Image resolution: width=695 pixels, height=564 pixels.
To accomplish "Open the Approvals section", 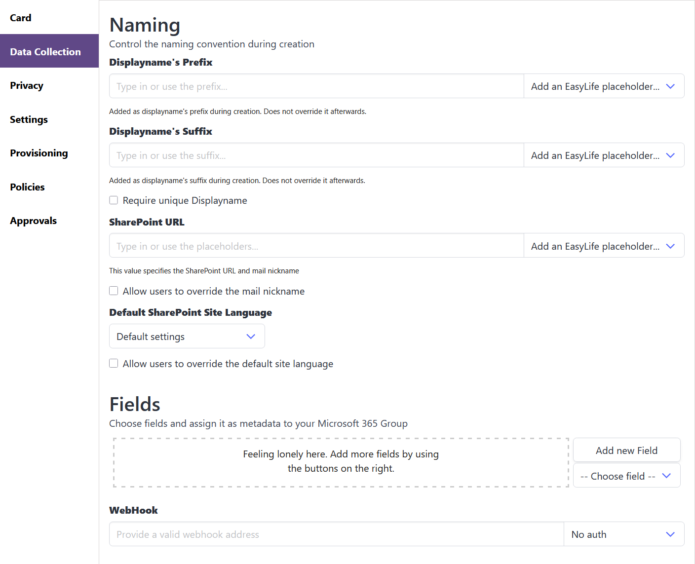I will [x=33, y=220].
